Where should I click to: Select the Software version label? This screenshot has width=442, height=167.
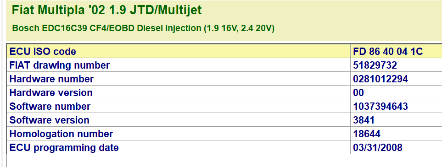tap(49, 120)
